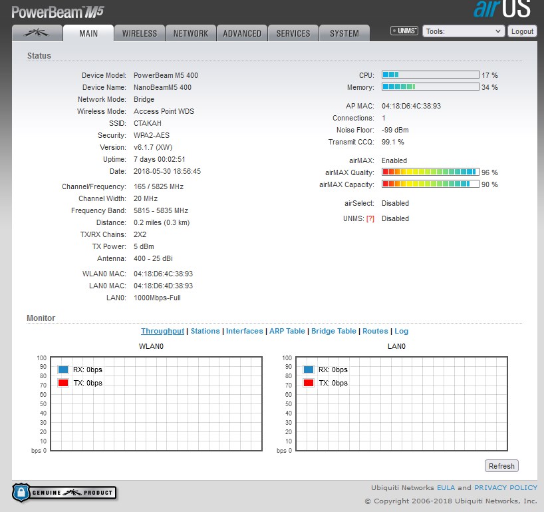Switch to the ADVANCED tab

coord(242,33)
